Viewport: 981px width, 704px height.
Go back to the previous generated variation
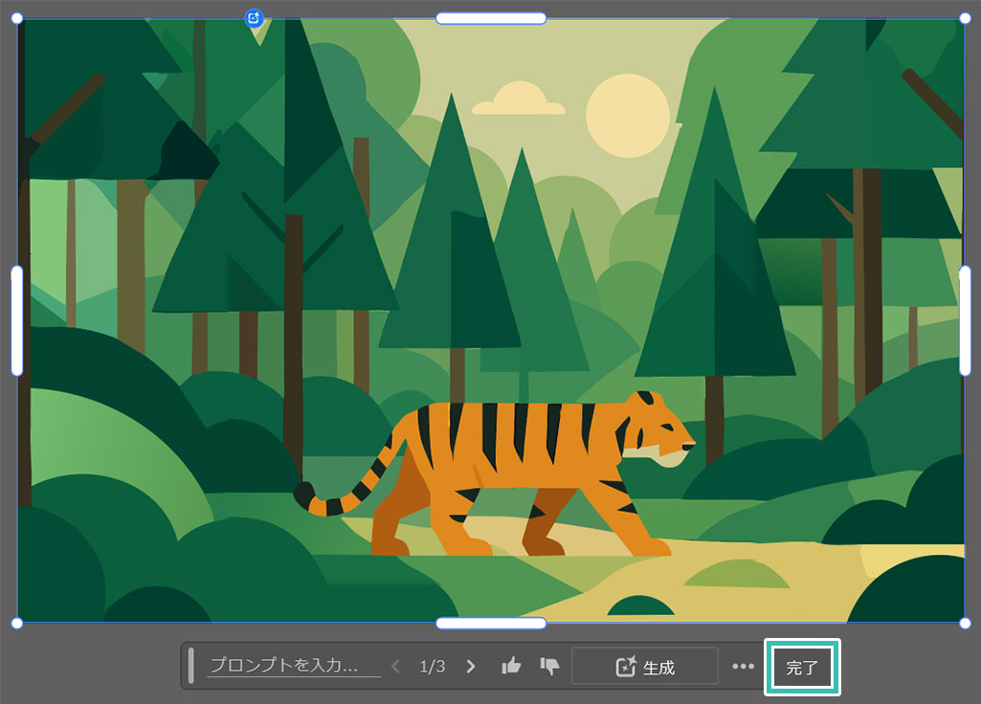[x=395, y=667]
